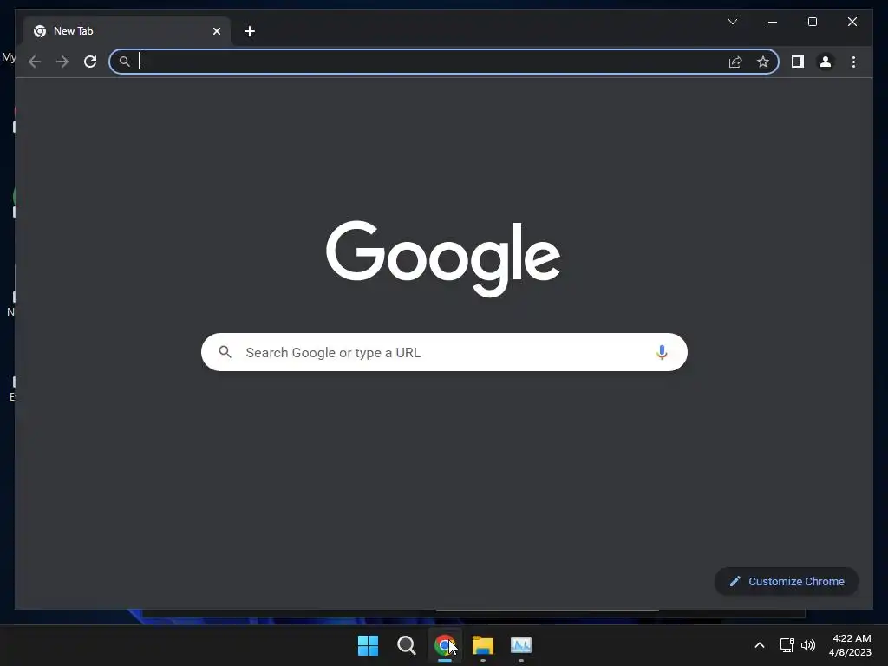Expand the tab search dropdown arrow
Screen dimensions: 888x666
point(732,22)
